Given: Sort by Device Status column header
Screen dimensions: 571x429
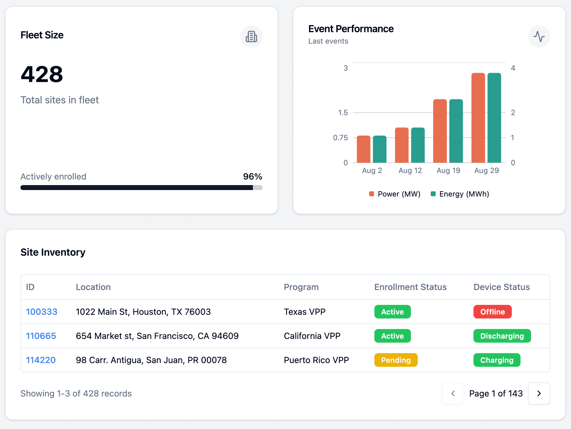Looking at the screenshot, I should (501, 287).
